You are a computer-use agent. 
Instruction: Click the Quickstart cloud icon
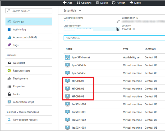pyautogui.click(x=9, y=63)
